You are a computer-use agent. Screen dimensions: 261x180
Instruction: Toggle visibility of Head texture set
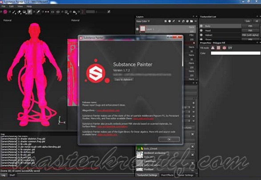point(201,31)
